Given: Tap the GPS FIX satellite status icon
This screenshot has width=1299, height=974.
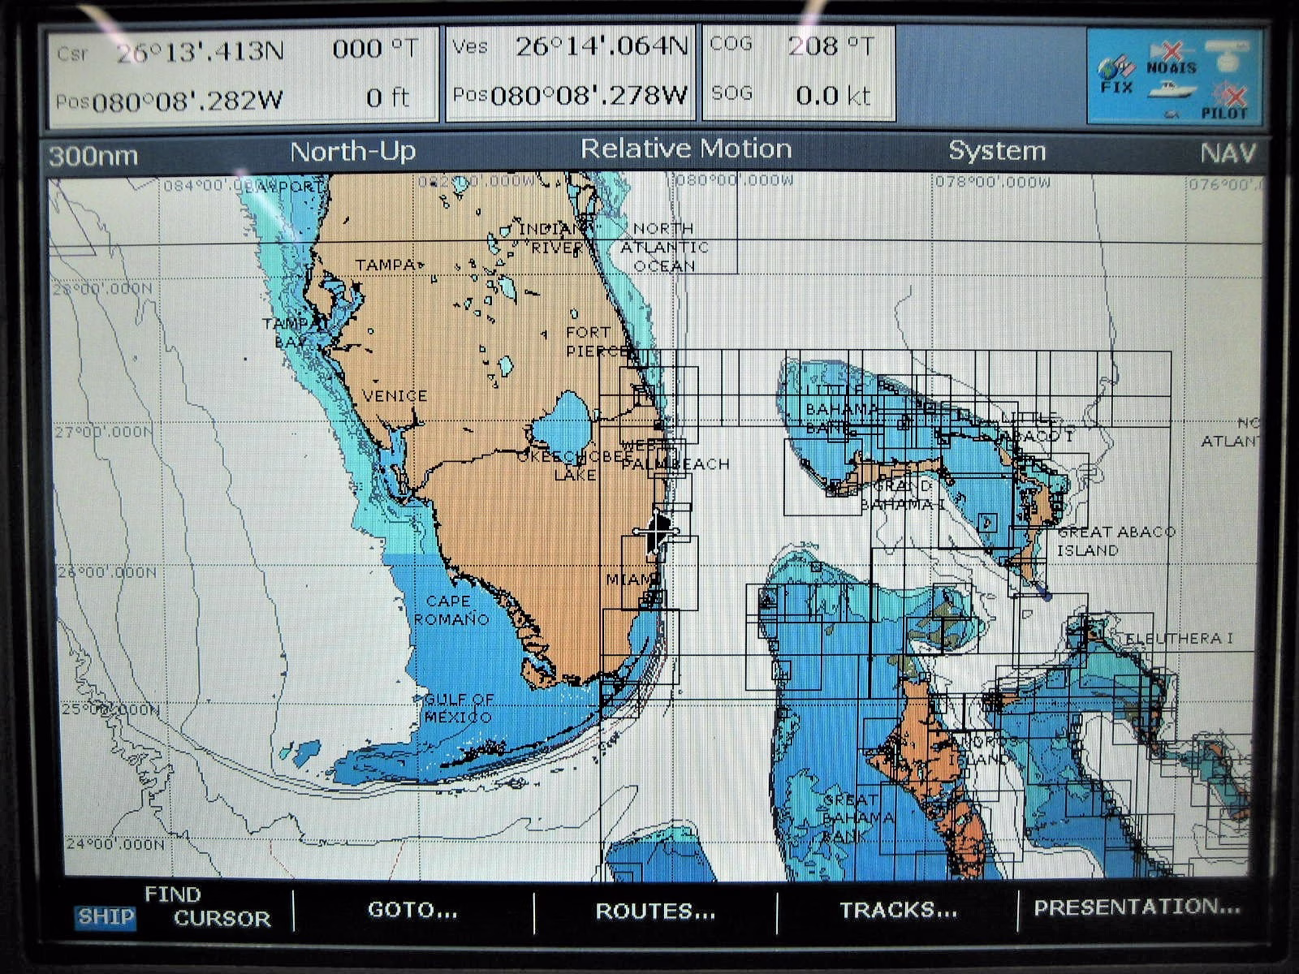Looking at the screenshot, I should [1116, 75].
